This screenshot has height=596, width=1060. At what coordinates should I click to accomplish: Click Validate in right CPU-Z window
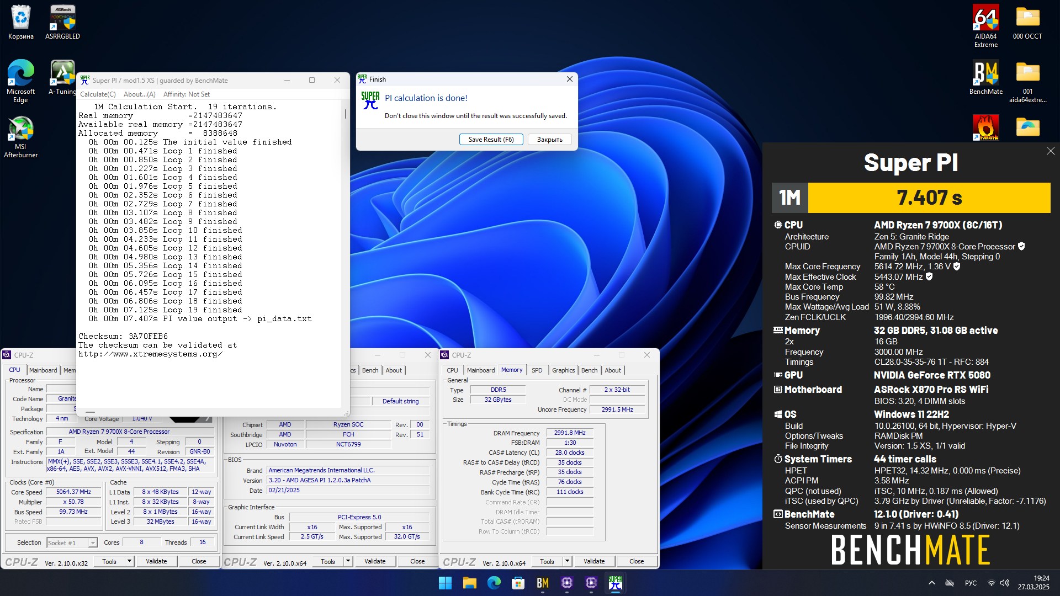[594, 561]
